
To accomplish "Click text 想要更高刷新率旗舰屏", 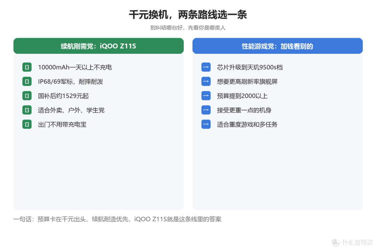I will [247, 82].
